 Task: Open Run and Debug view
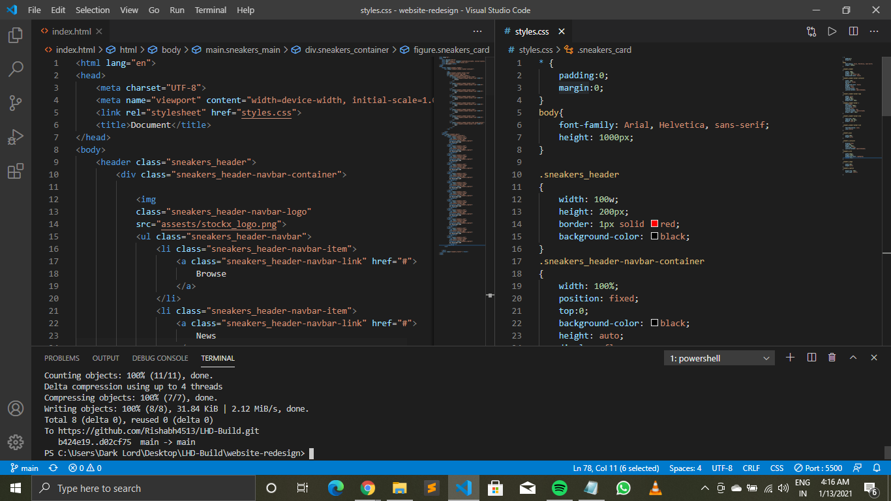[16, 137]
